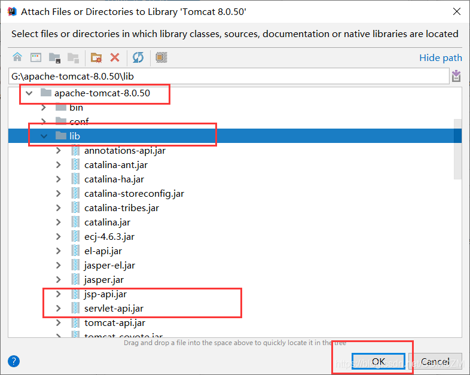The height and width of the screenshot is (375, 470).
Task: Go to the Home directory icon
Action: [17, 57]
